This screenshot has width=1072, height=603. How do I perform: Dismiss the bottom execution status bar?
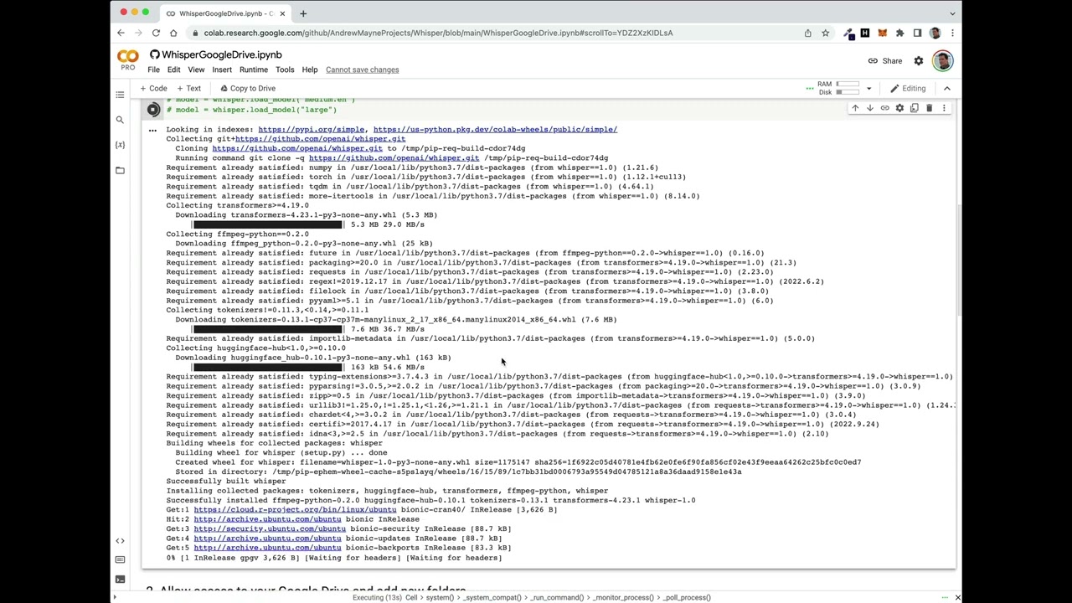(x=957, y=597)
